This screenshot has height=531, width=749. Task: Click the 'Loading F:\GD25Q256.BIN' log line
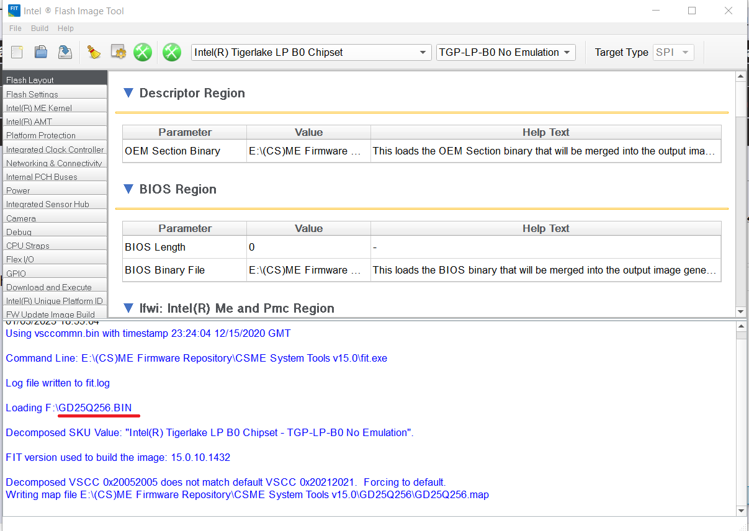coord(69,408)
